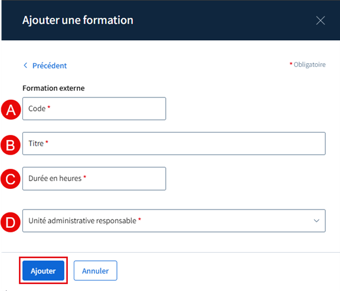Click the Formation externe heading
The image size is (340, 291).
point(54,89)
